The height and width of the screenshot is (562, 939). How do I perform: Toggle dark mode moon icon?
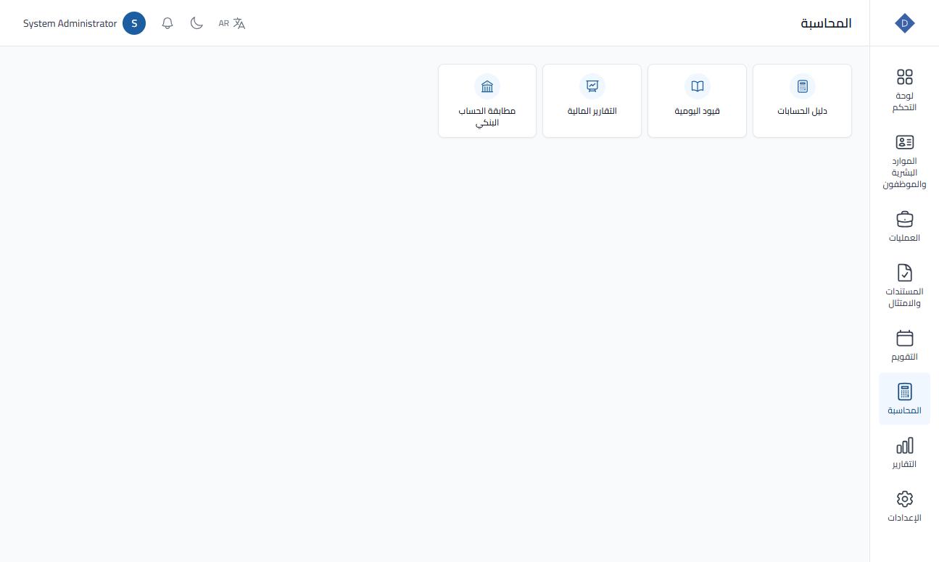[197, 23]
